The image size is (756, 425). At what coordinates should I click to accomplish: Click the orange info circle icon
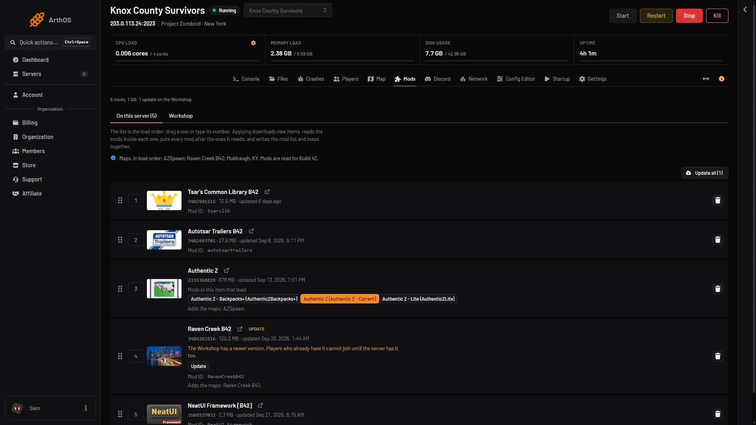pos(722,79)
